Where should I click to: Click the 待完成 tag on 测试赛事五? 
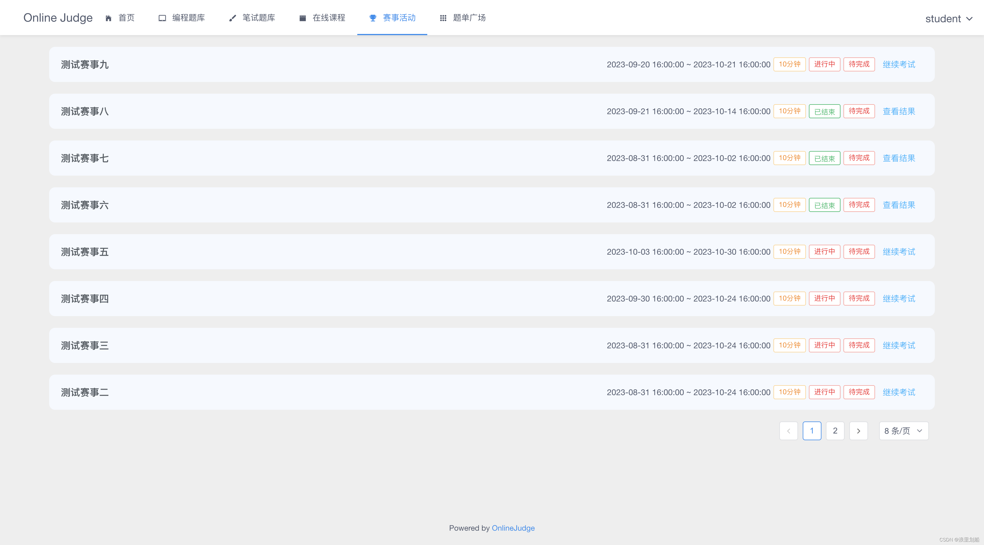859,251
